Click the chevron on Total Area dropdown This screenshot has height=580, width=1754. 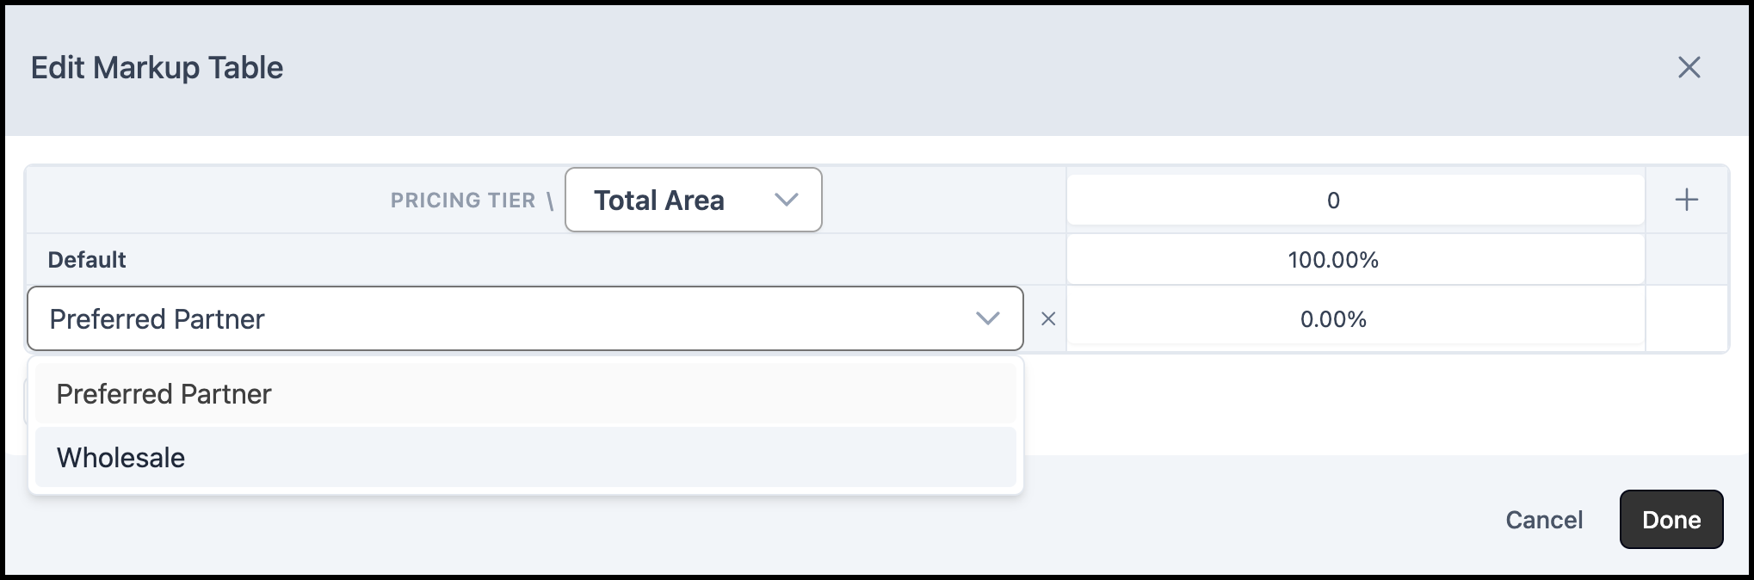786,200
